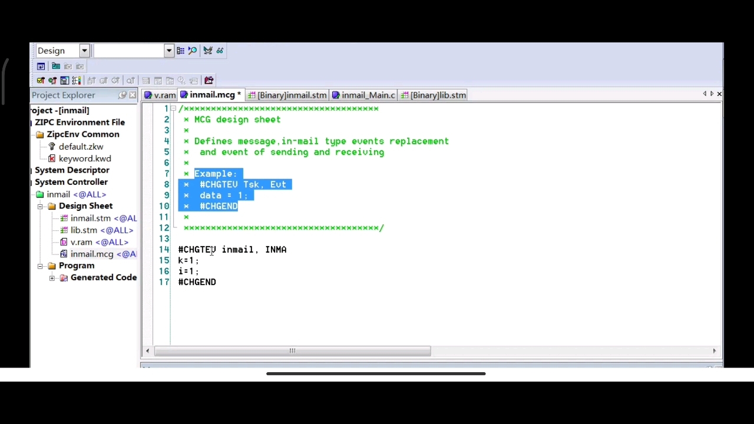Open the Design mode dropdown

click(84, 50)
